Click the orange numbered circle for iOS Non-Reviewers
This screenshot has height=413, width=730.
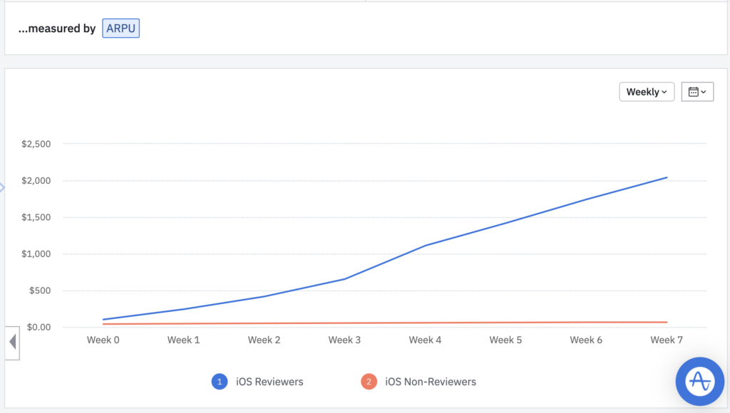coord(369,382)
